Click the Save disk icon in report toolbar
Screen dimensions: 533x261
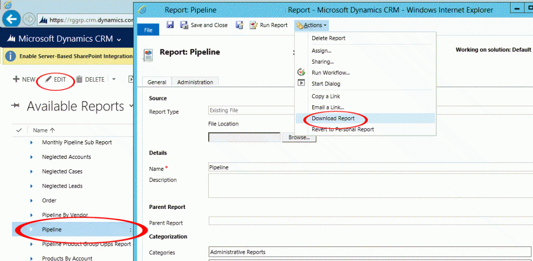pos(170,25)
